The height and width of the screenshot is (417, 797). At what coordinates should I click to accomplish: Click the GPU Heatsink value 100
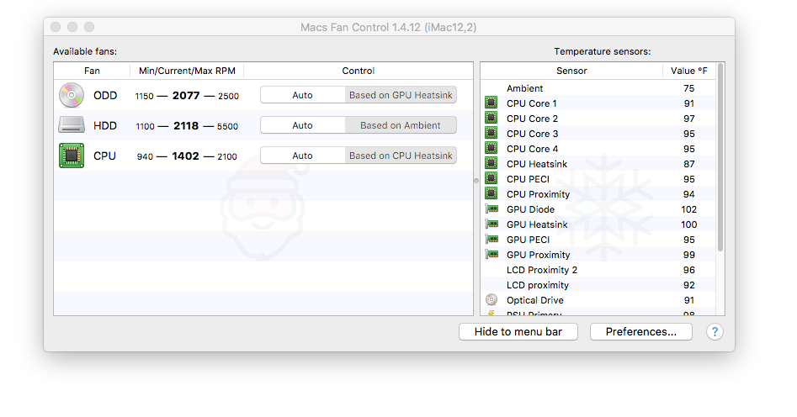point(688,224)
